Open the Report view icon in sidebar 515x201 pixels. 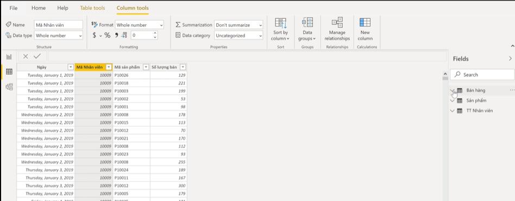coord(9,57)
